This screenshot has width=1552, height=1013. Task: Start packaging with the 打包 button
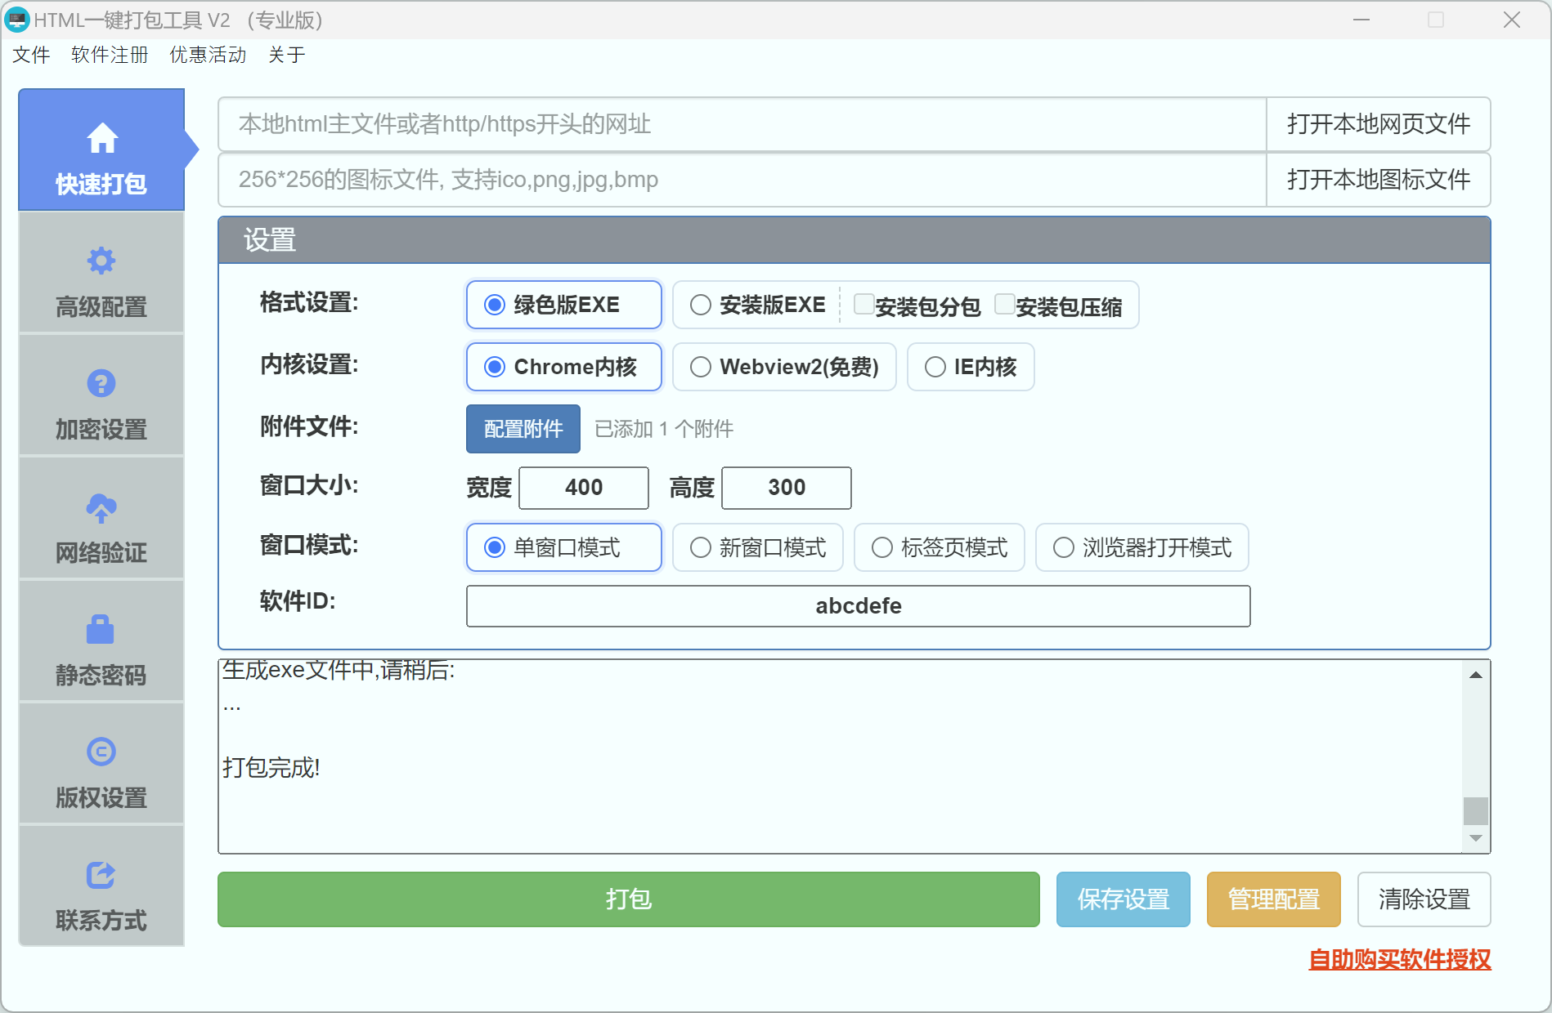(x=628, y=899)
